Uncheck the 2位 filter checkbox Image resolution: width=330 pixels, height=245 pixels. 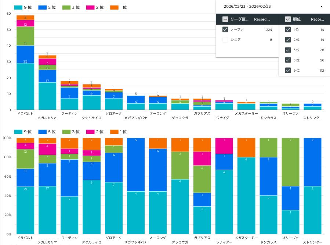tap(288, 40)
